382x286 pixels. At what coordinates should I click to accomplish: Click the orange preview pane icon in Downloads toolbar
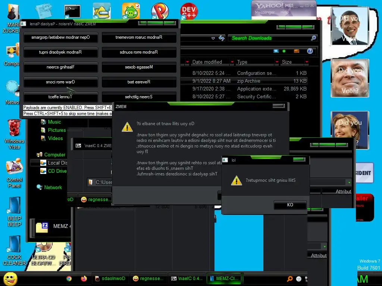coord(297,51)
